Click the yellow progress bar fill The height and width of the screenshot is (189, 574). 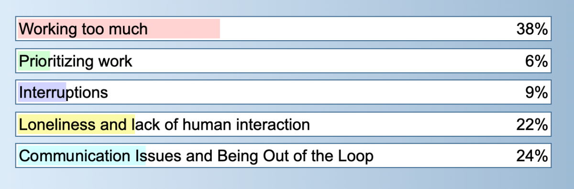coord(77,124)
